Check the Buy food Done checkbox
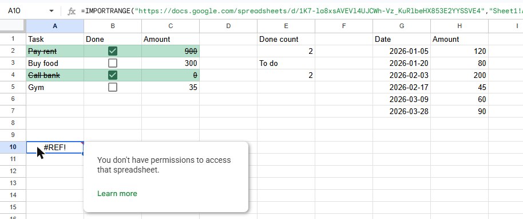The width and height of the screenshot is (523, 219). coord(113,63)
